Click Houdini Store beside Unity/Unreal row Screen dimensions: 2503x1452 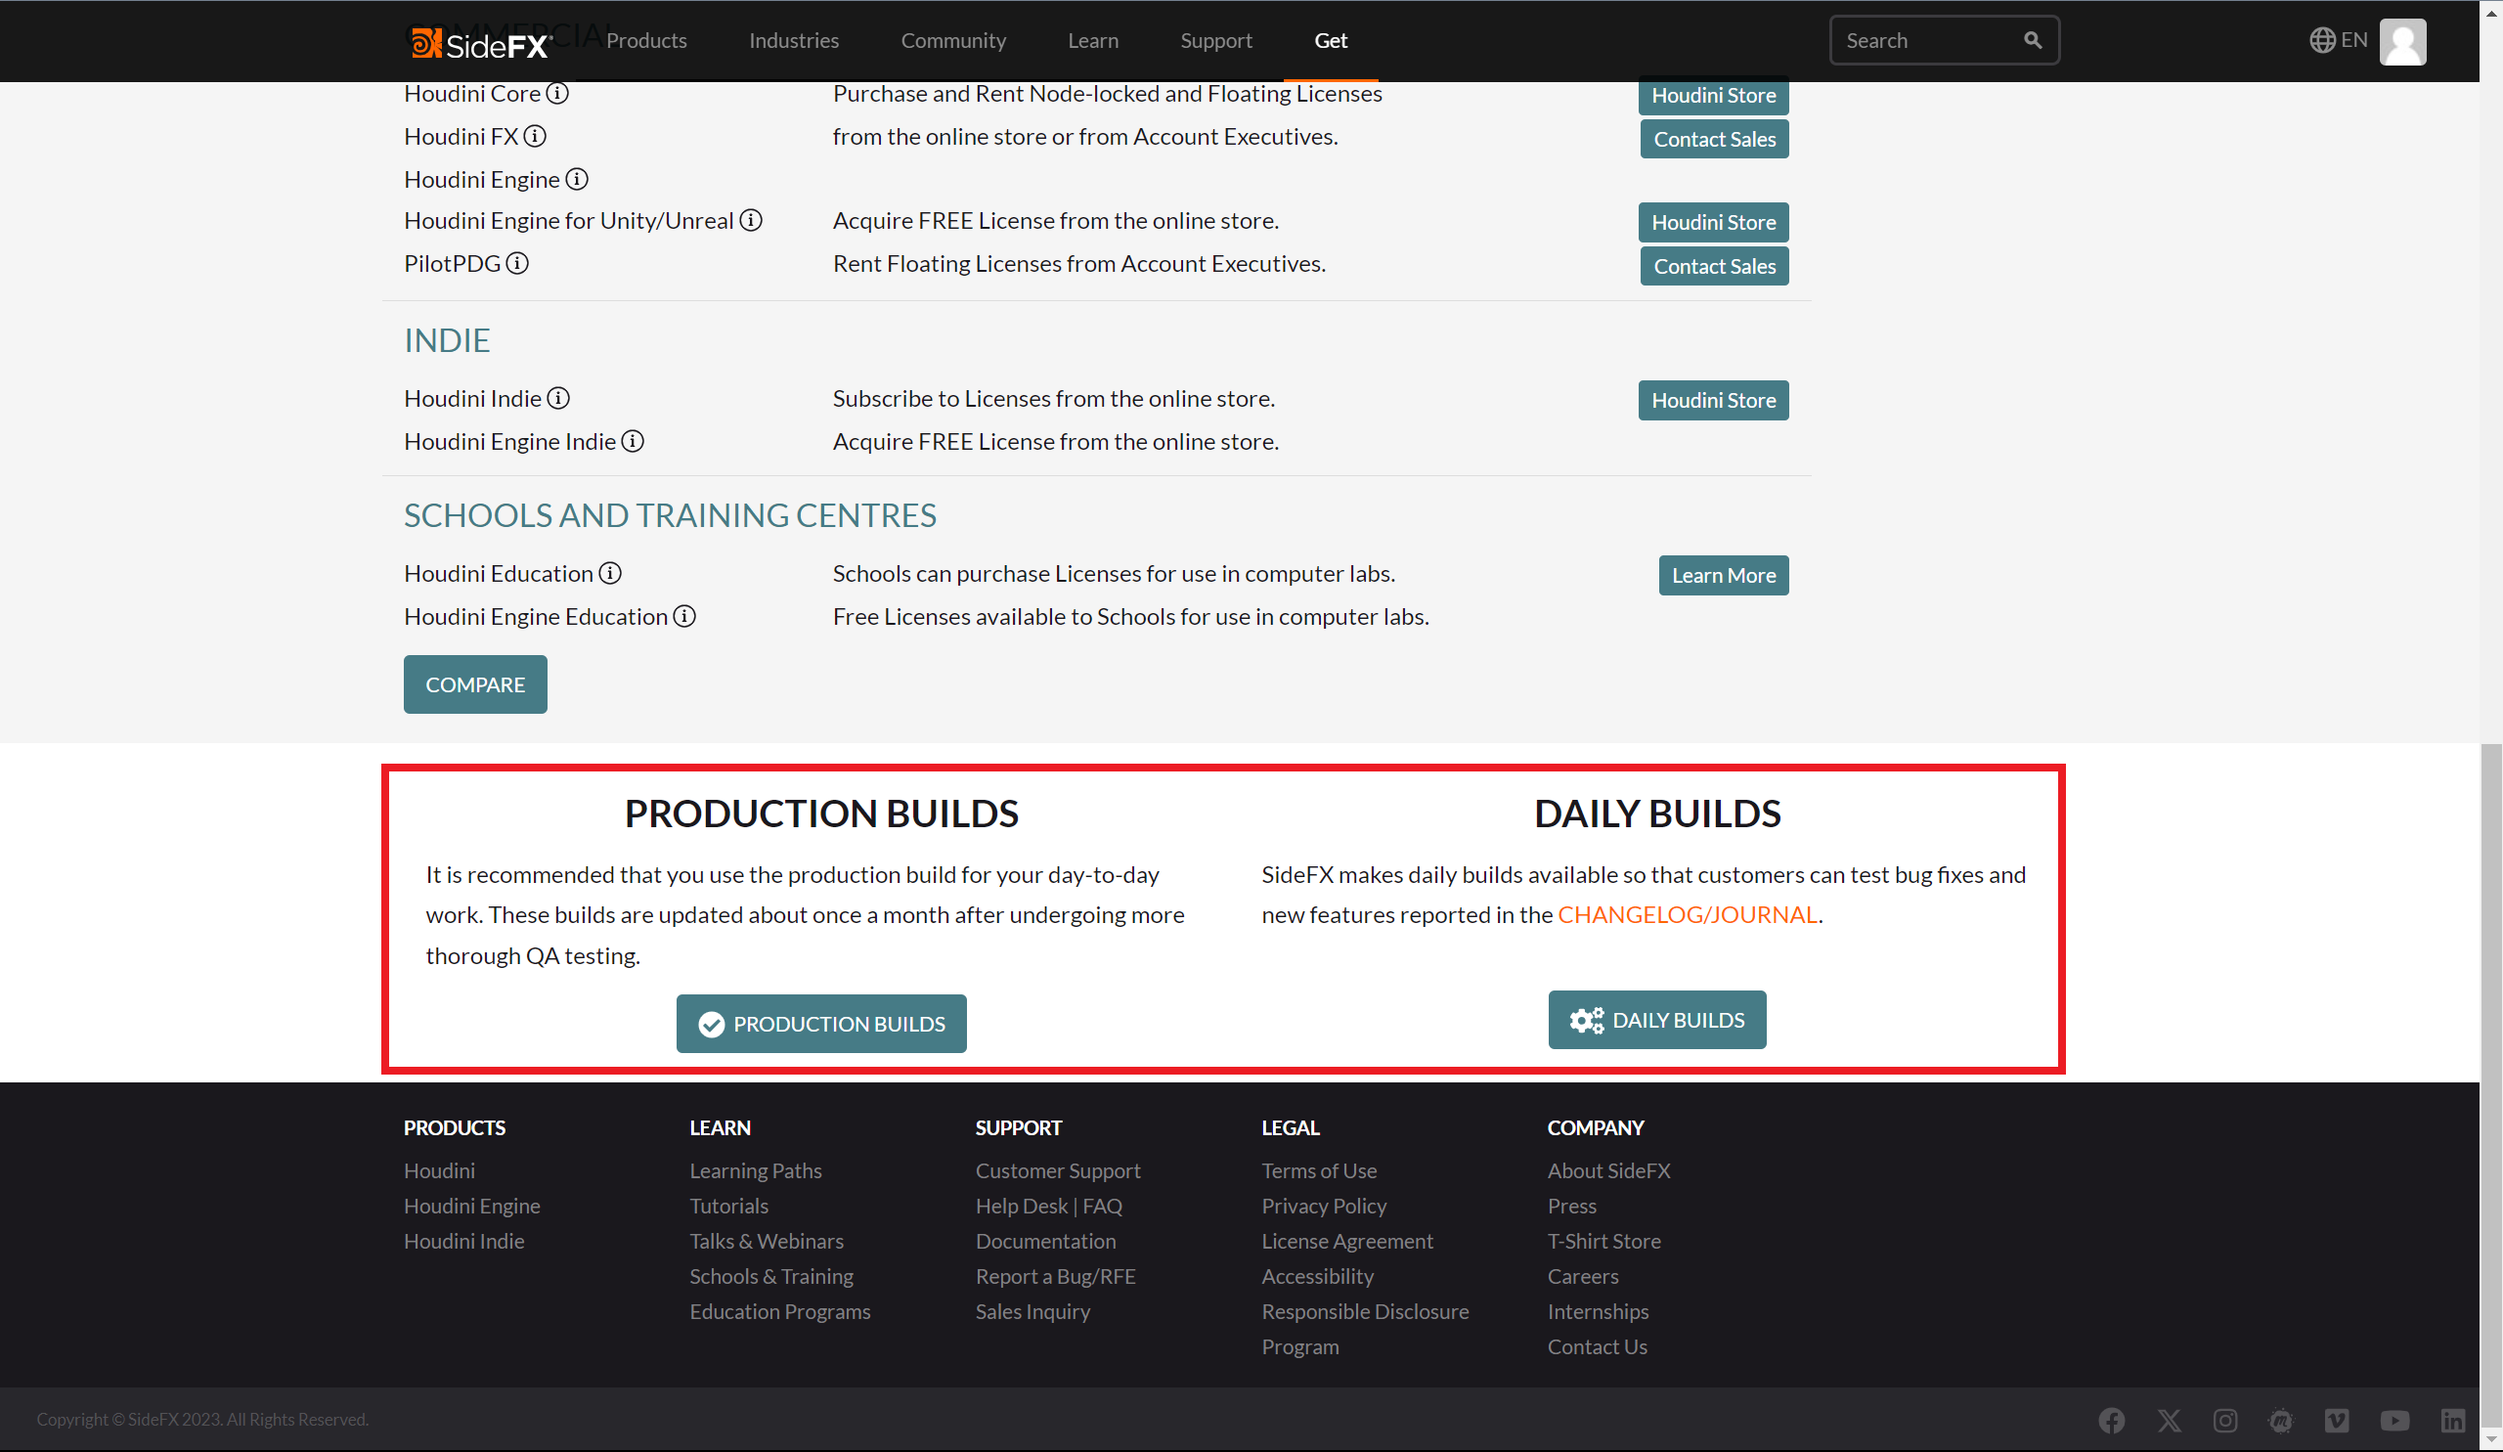(x=1713, y=223)
